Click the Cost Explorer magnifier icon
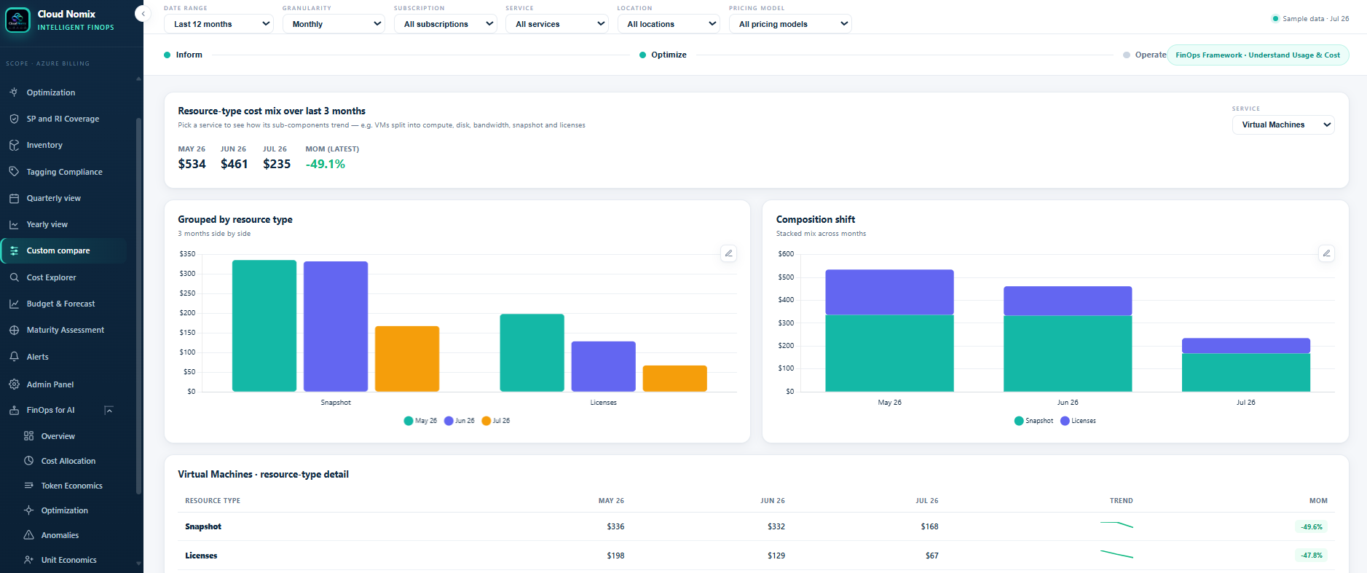The image size is (1367, 573). click(14, 277)
